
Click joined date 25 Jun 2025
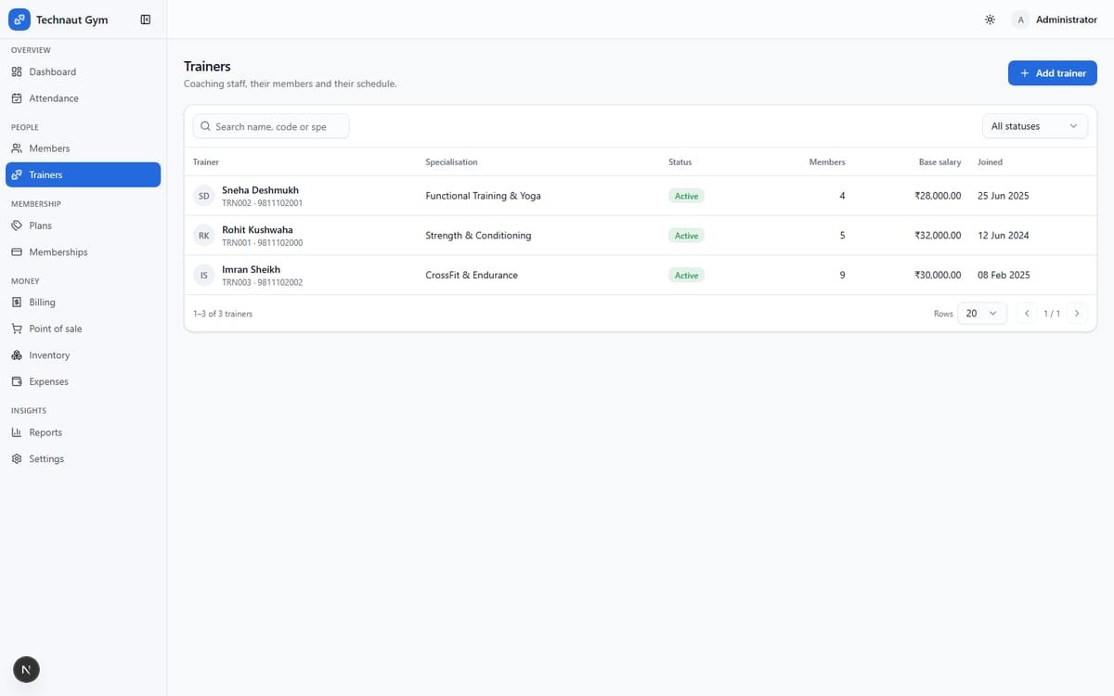point(1004,196)
